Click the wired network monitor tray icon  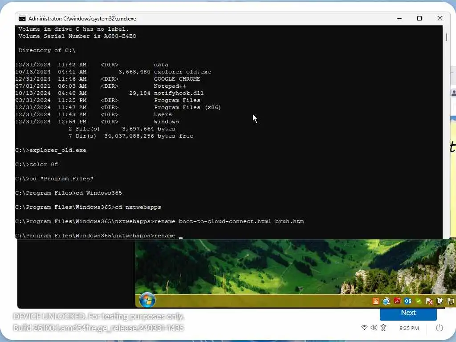coord(451,301)
